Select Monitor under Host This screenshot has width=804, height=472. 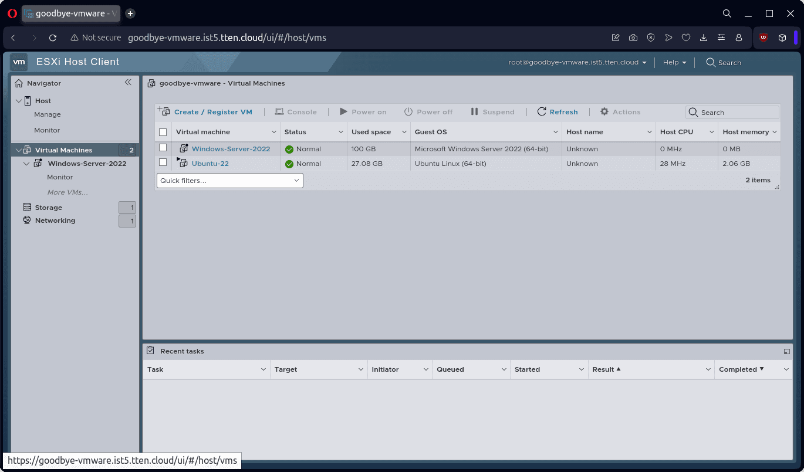[x=47, y=130]
